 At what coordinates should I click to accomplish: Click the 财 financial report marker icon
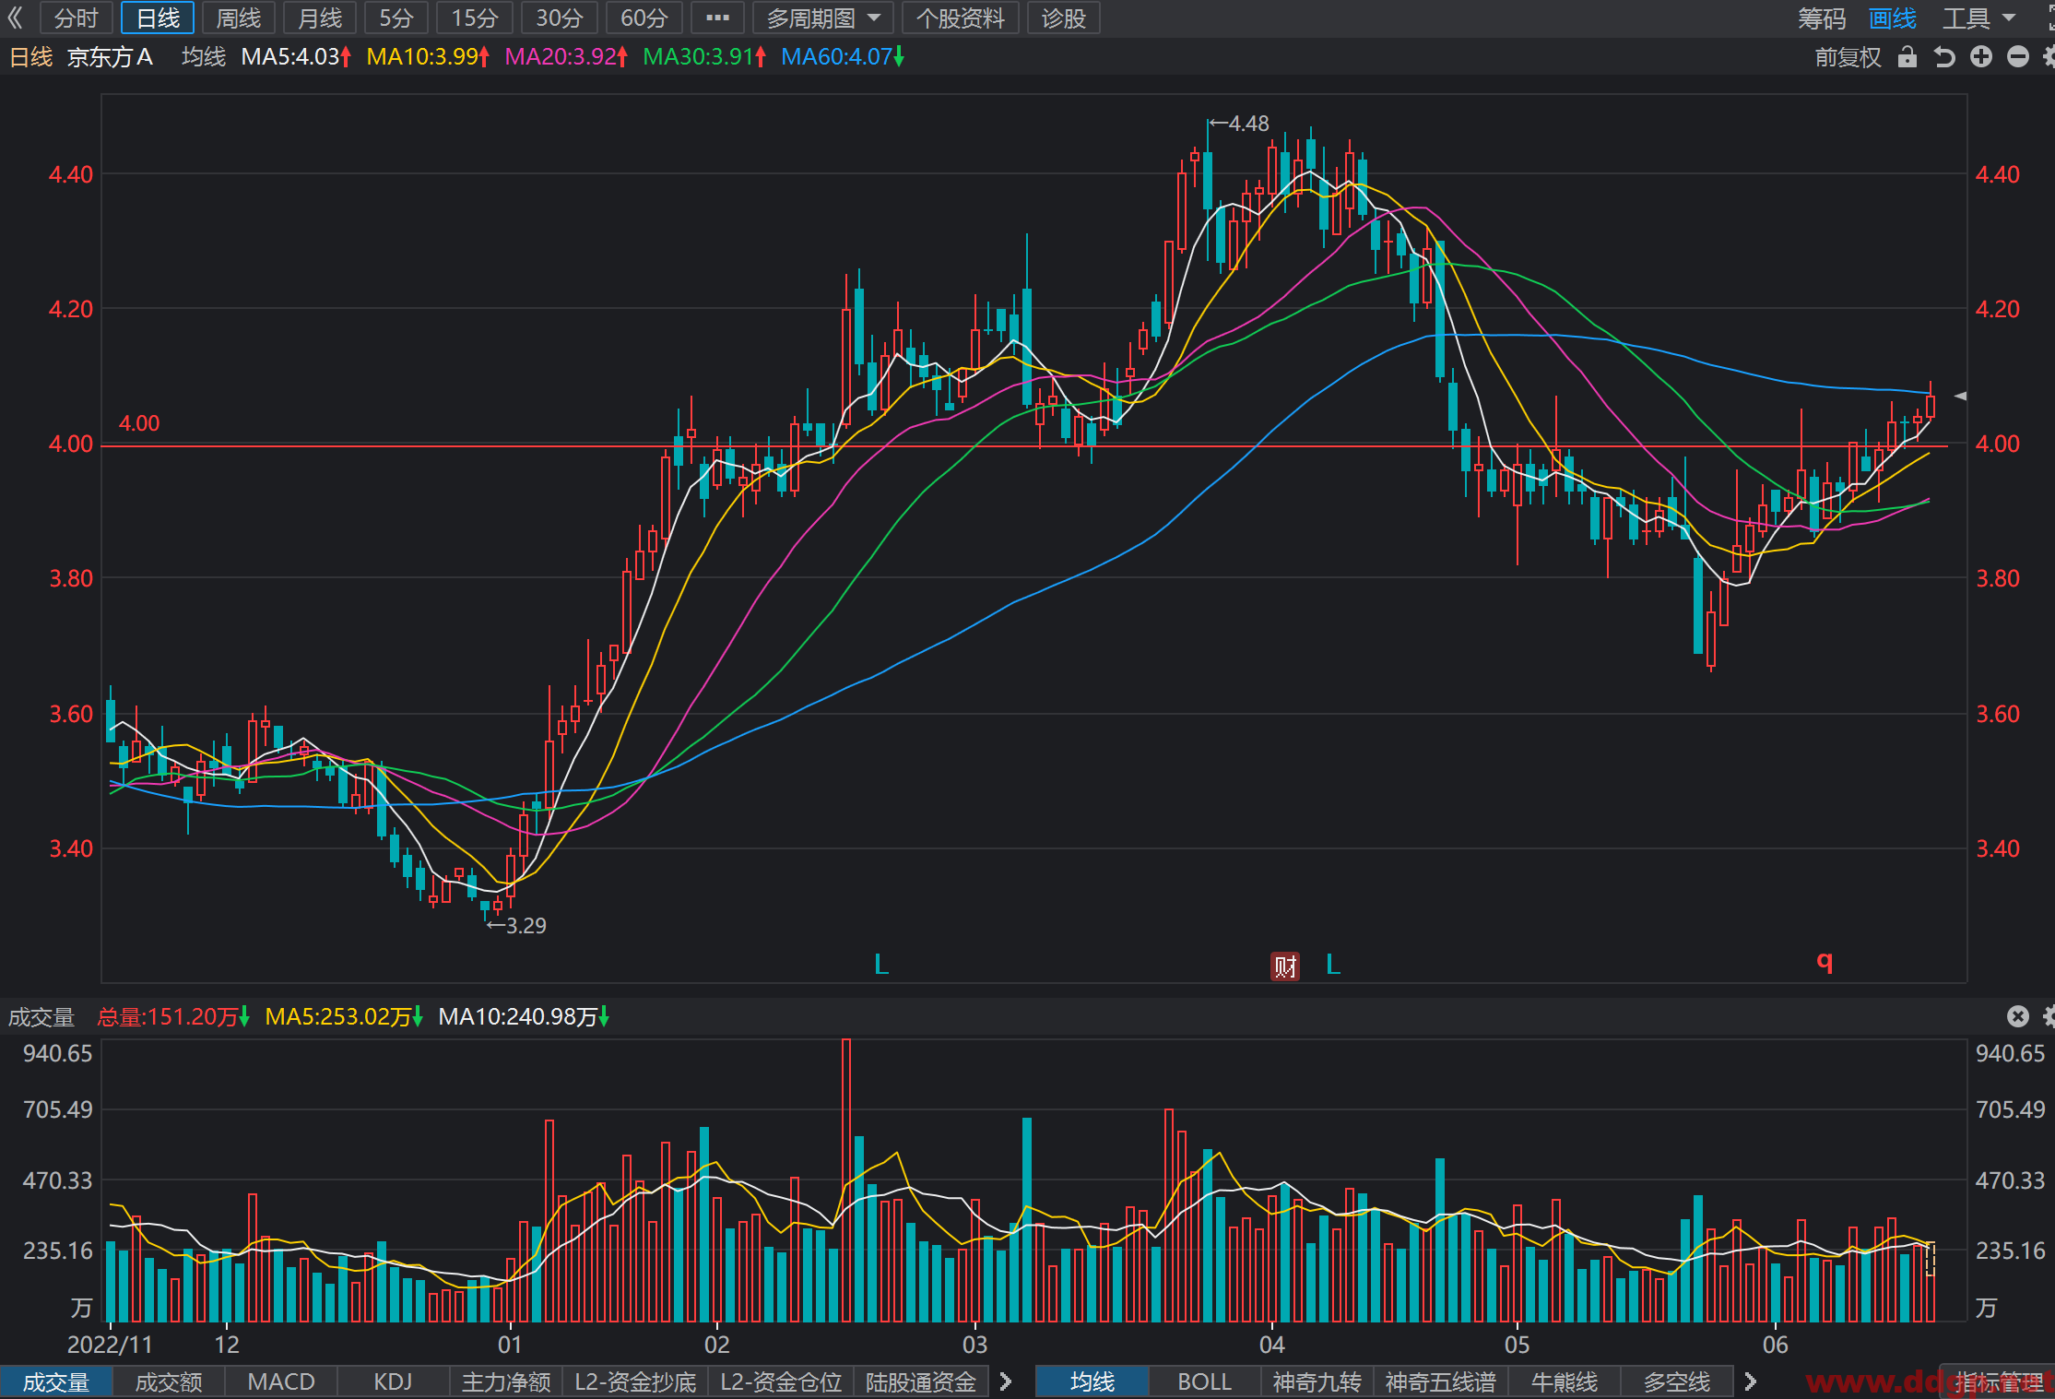pos(1285,966)
